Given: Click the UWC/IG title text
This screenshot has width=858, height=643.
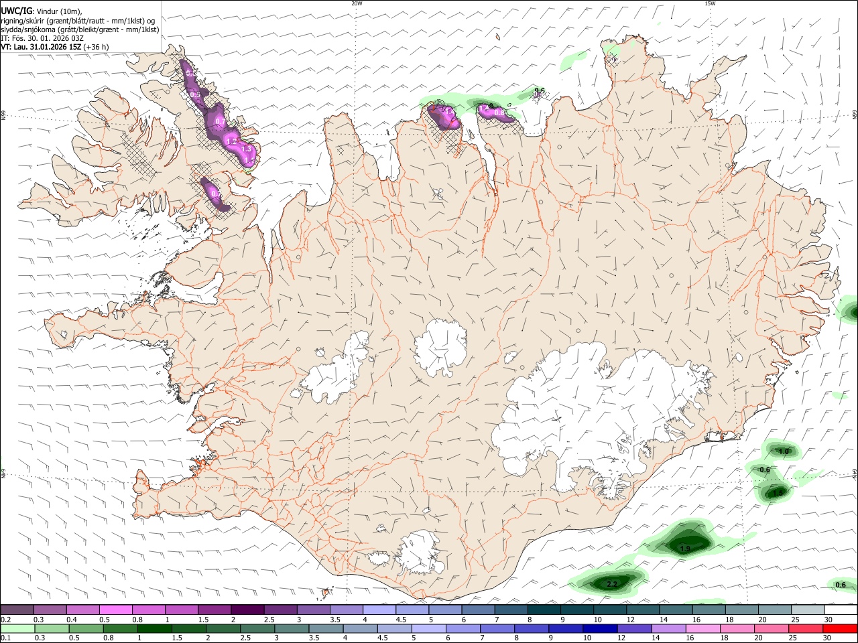Looking at the screenshot, I should click(16, 11).
